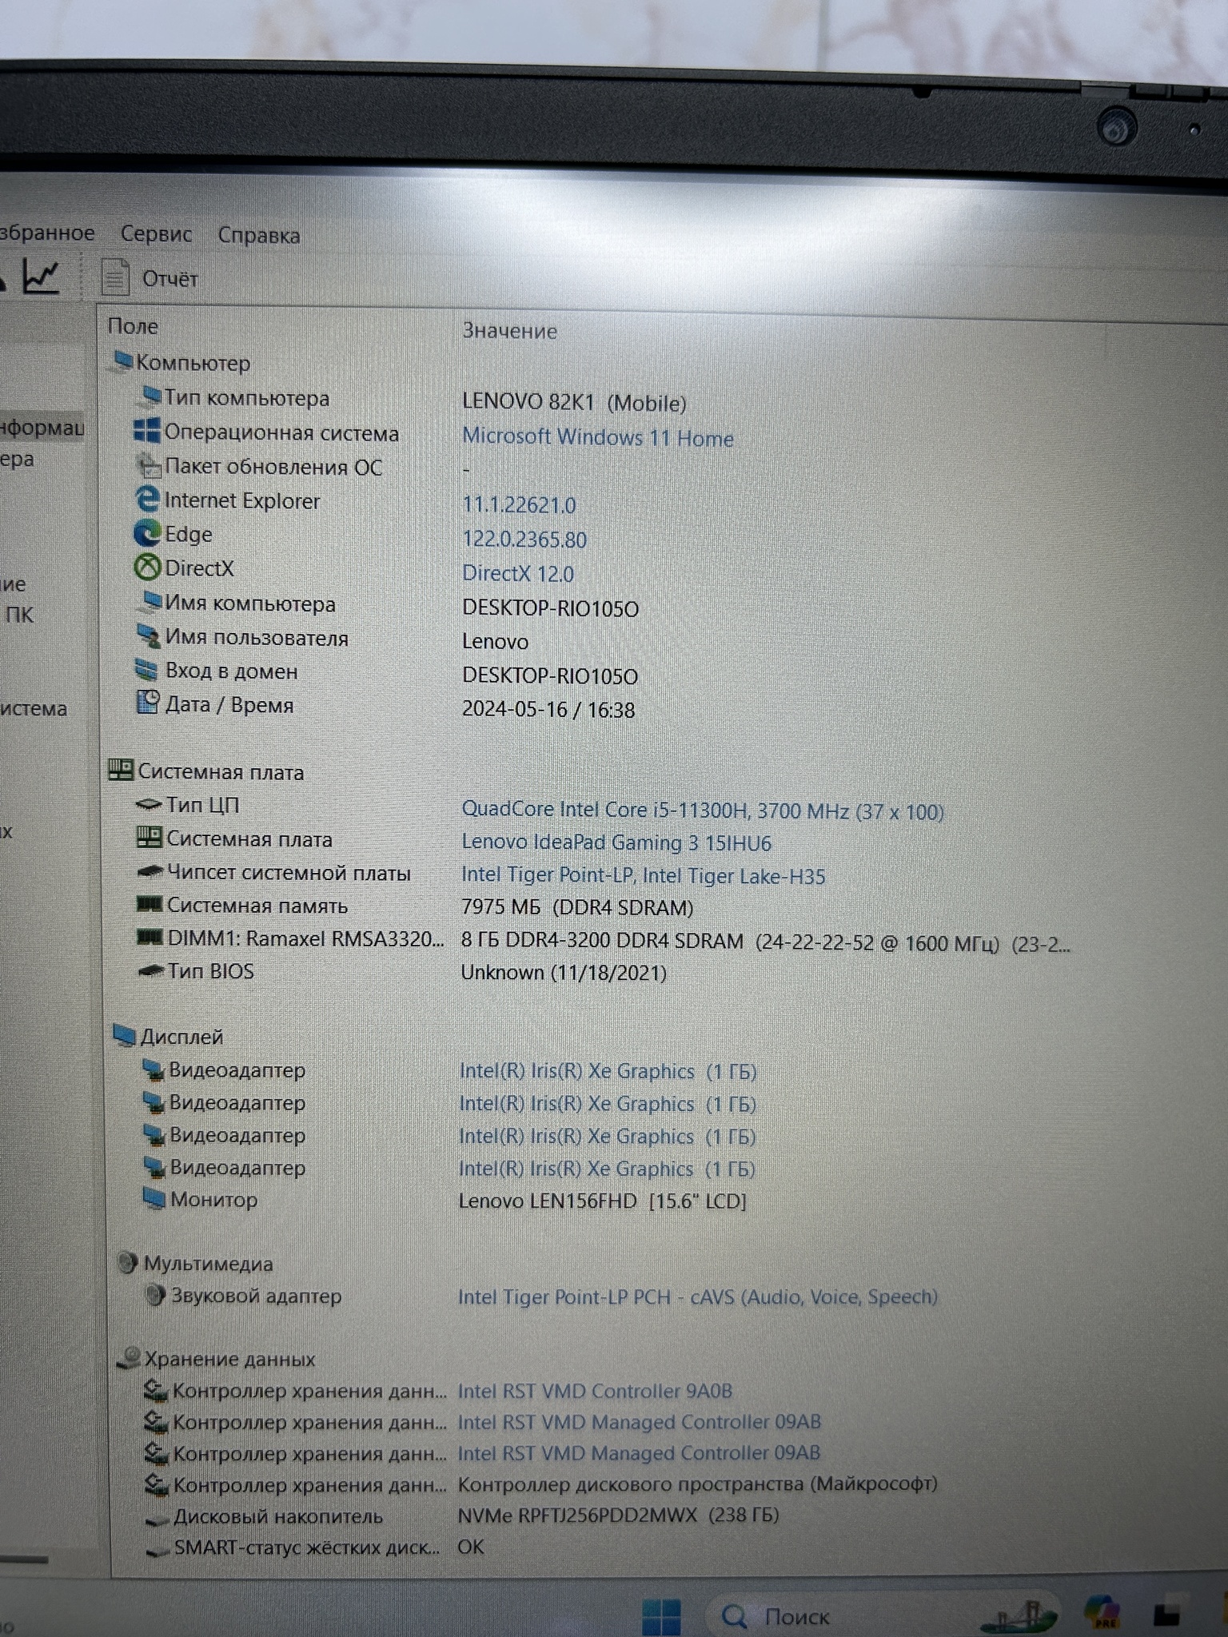Click the Монитор row icon
Screen dimensions: 1228x1637
(153, 1198)
